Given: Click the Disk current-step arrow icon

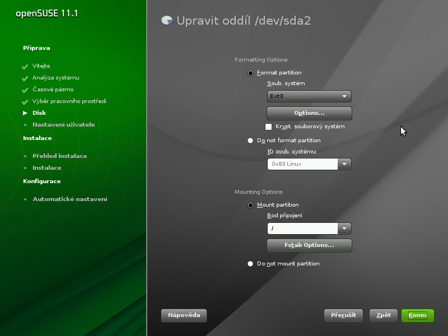Looking at the screenshot, I should [25, 113].
